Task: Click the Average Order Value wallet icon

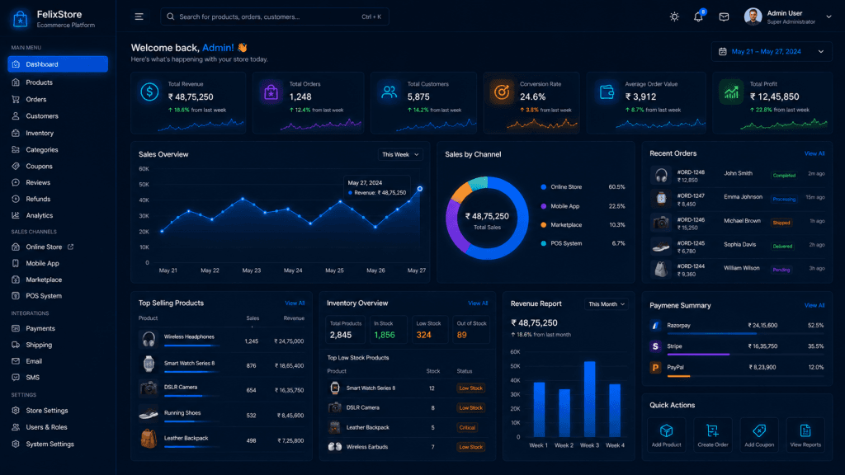Action: tap(607, 92)
